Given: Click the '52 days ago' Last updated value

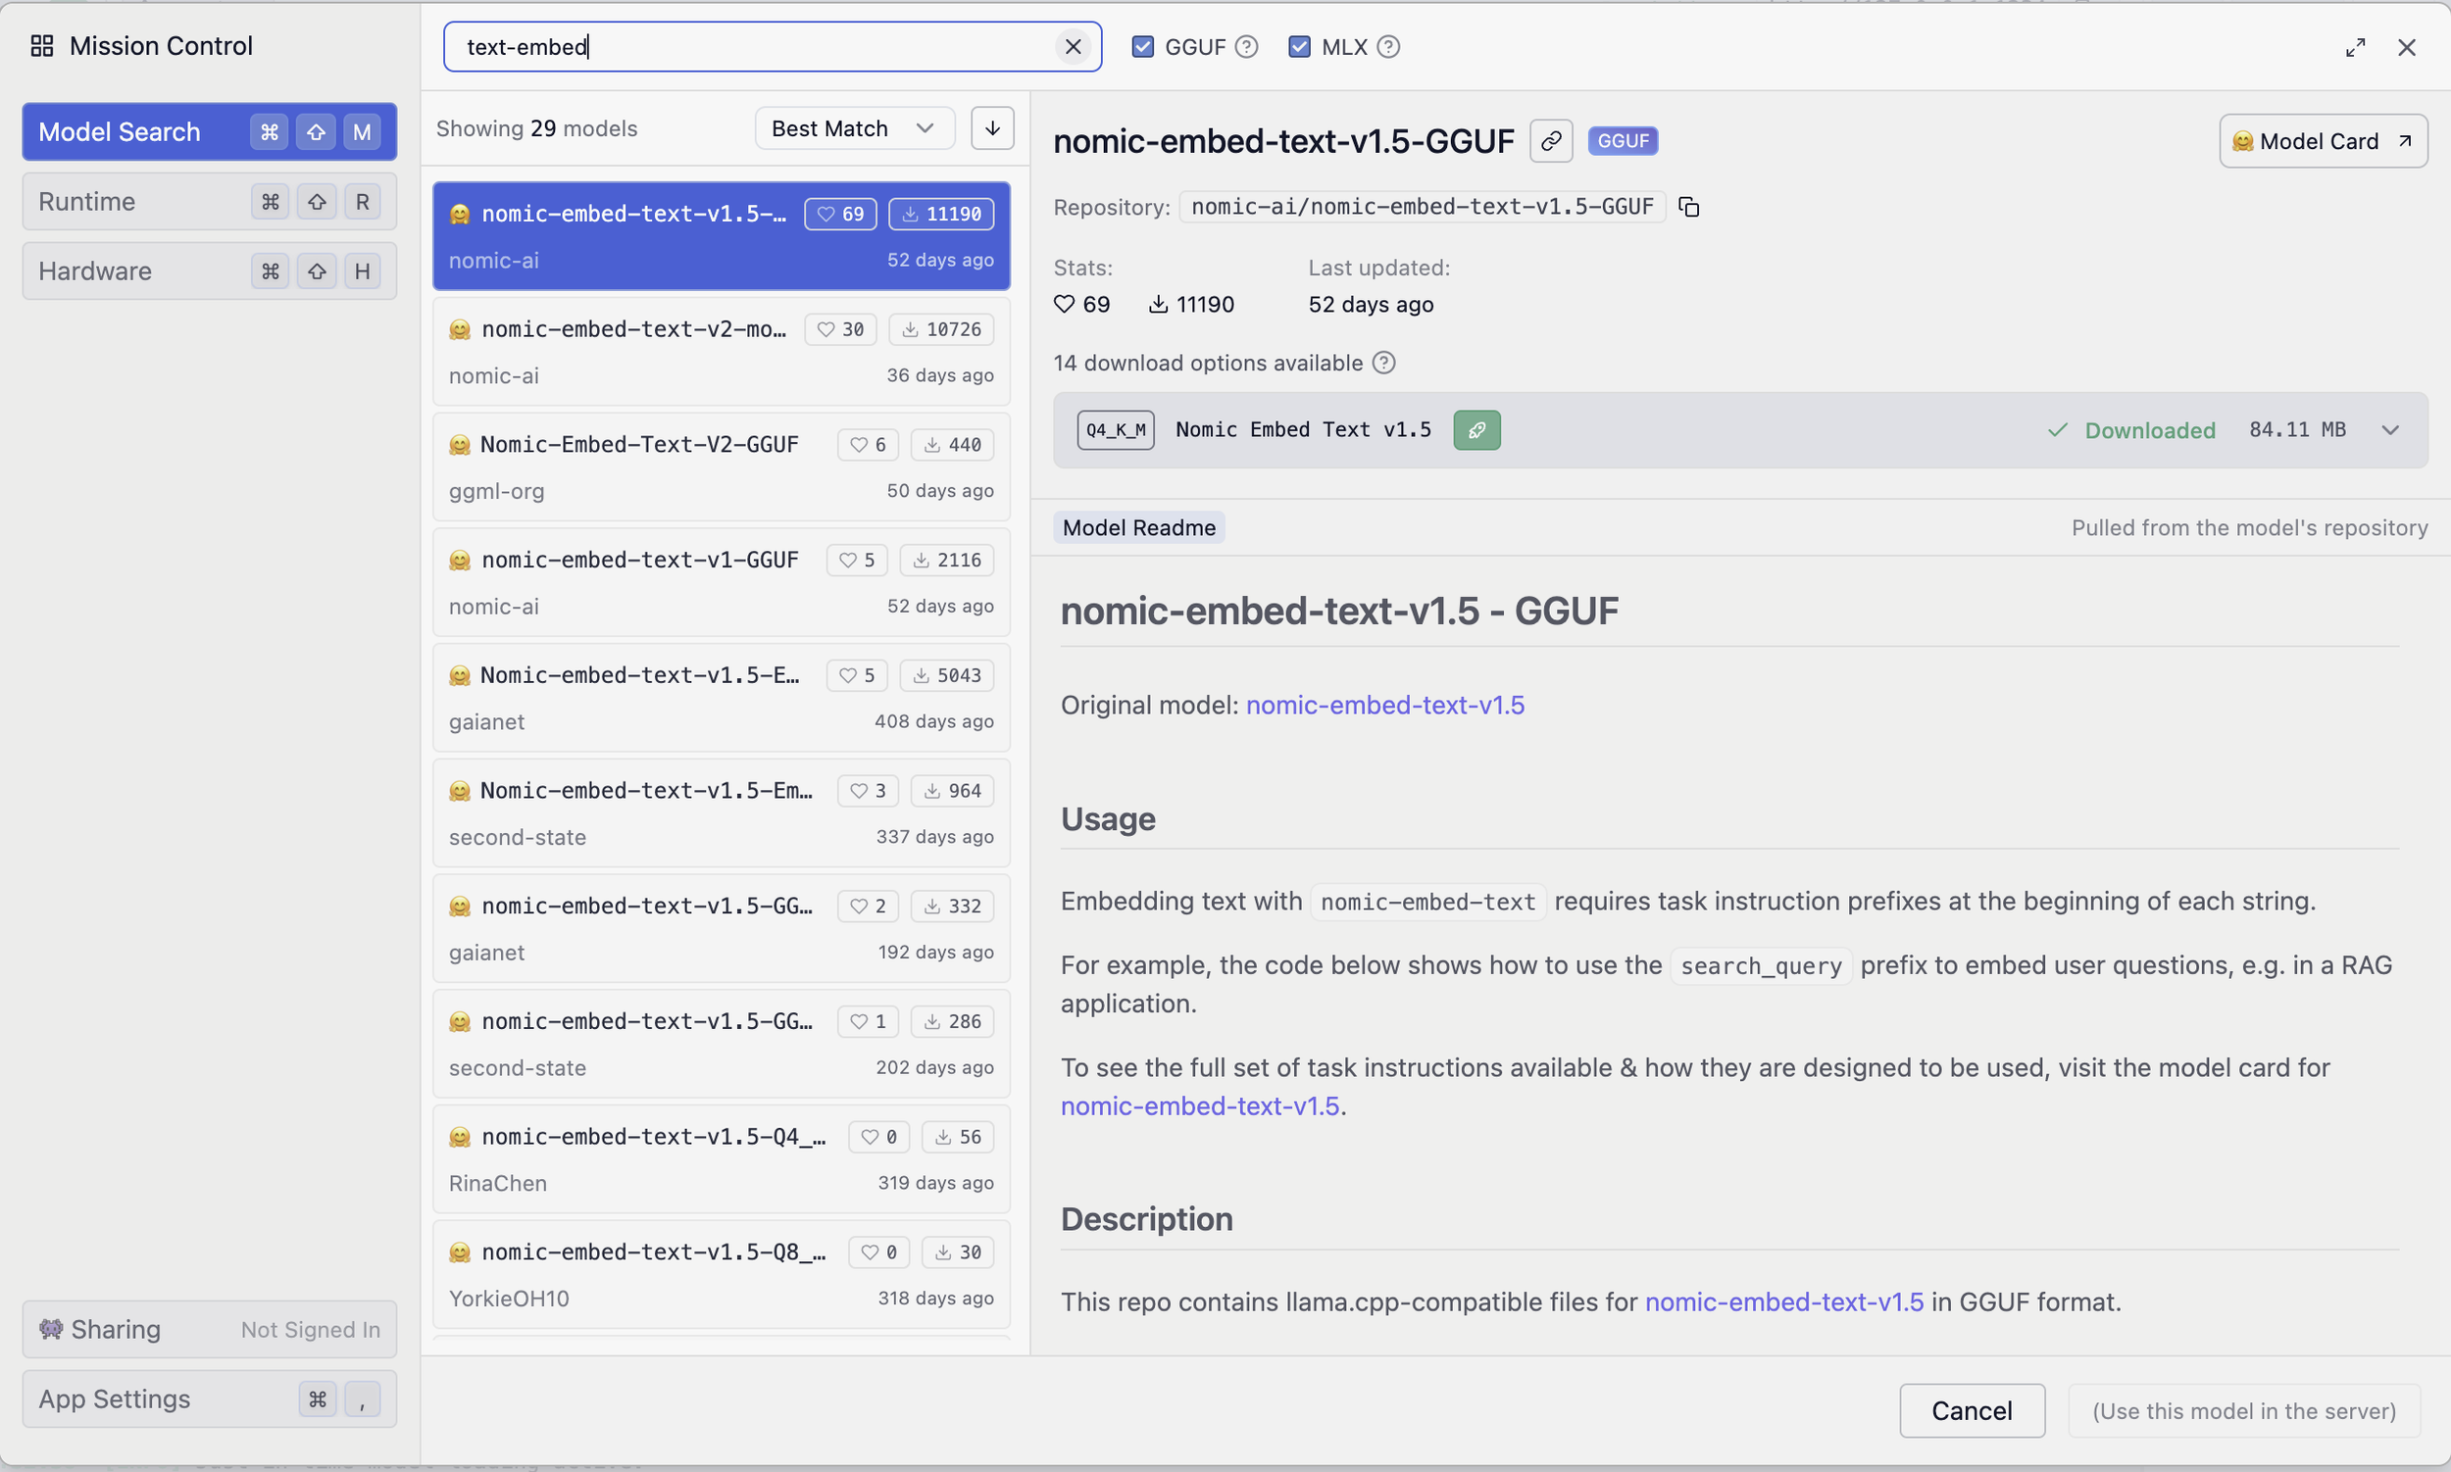Looking at the screenshot, I should [x=1371, y=305].
